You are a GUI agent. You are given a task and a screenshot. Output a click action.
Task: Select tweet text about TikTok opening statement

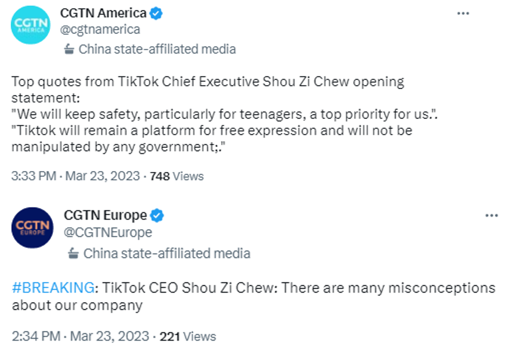tap(224, 114)
